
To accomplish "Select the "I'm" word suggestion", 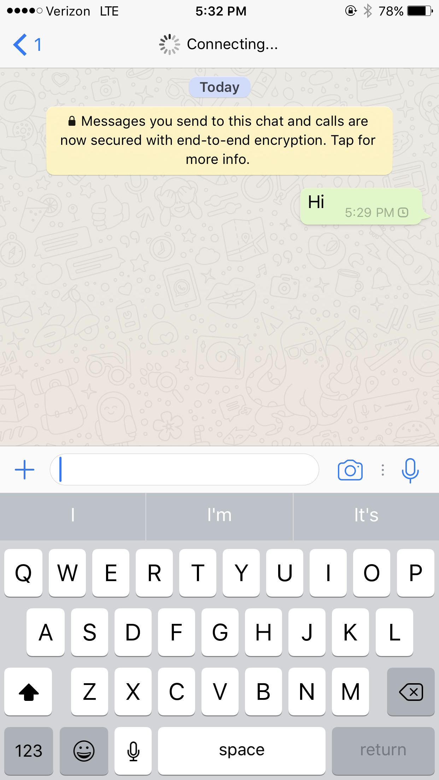I will point(219,515).
